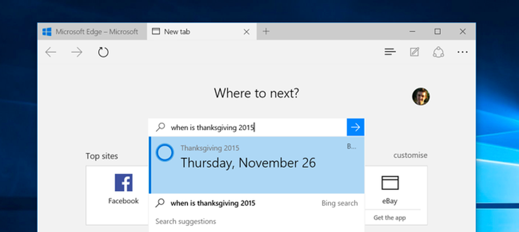Open a new tab with plus button
519x232 pixels.
tap(266, 32)
